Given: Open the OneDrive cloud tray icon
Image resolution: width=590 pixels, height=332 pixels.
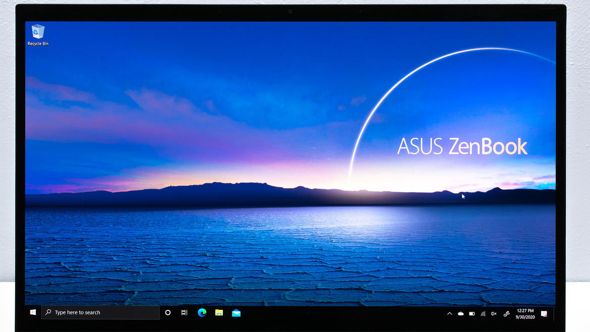Looking at the screenshot, I should click(460, 313).
